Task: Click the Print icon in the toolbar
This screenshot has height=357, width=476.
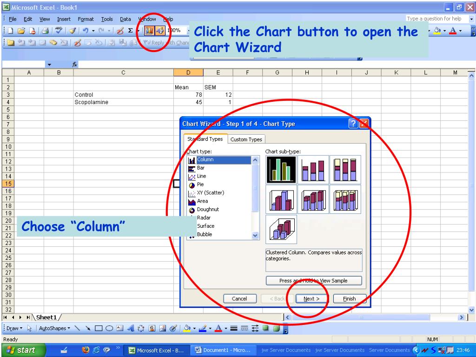Action: click(x=46, y=31)
